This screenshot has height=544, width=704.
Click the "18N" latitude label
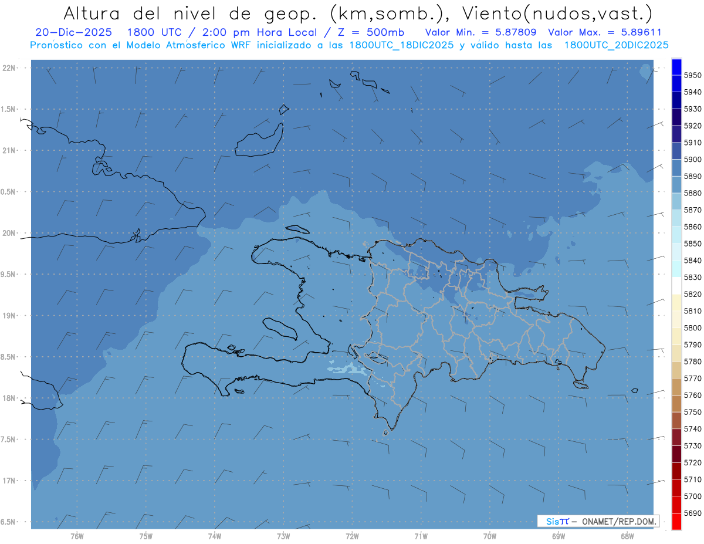click(9, 398)
